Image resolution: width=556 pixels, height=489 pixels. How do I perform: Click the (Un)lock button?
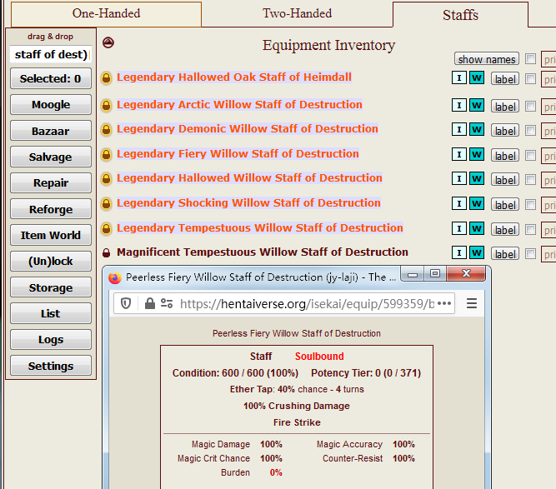point(51,261)
